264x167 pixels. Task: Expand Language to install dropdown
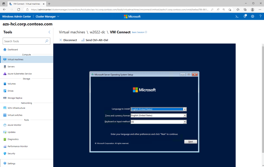click(x=185, y=109)
